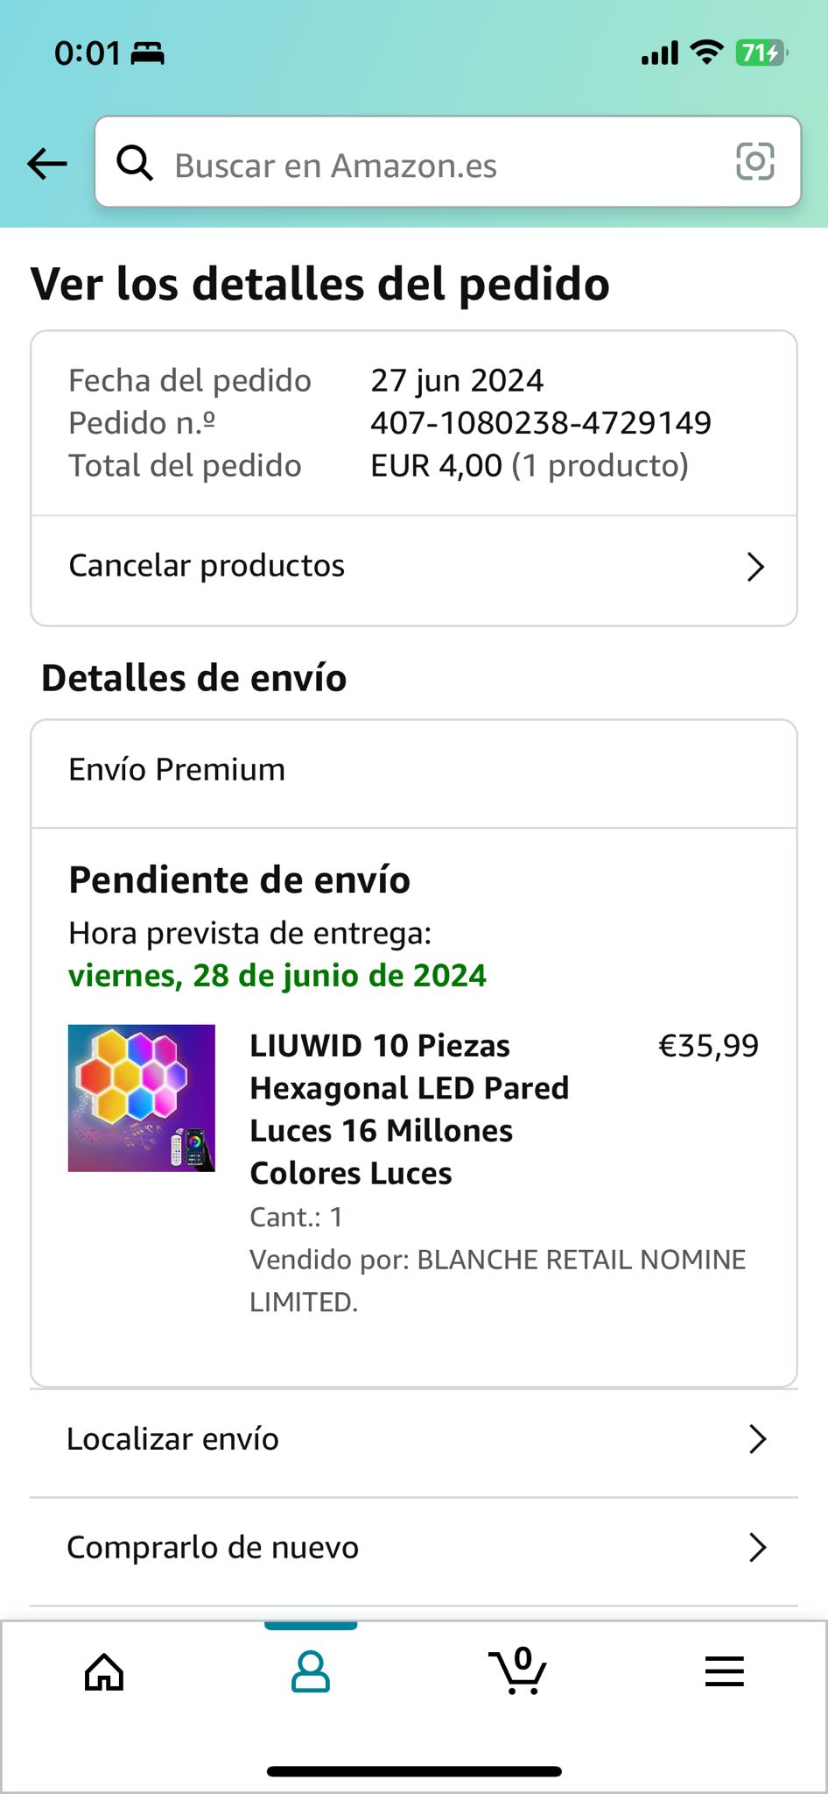Open the LIUWID Hexagonal LED product title
Image resolution: width=828 pixels, height=1794 pixels.
409,1109
